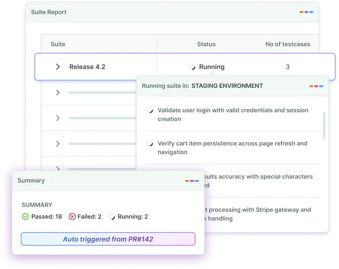The width and height of the screenshot is (339, 269).
Task: Expand the third suite row chevron
Action: click(58, 118)
